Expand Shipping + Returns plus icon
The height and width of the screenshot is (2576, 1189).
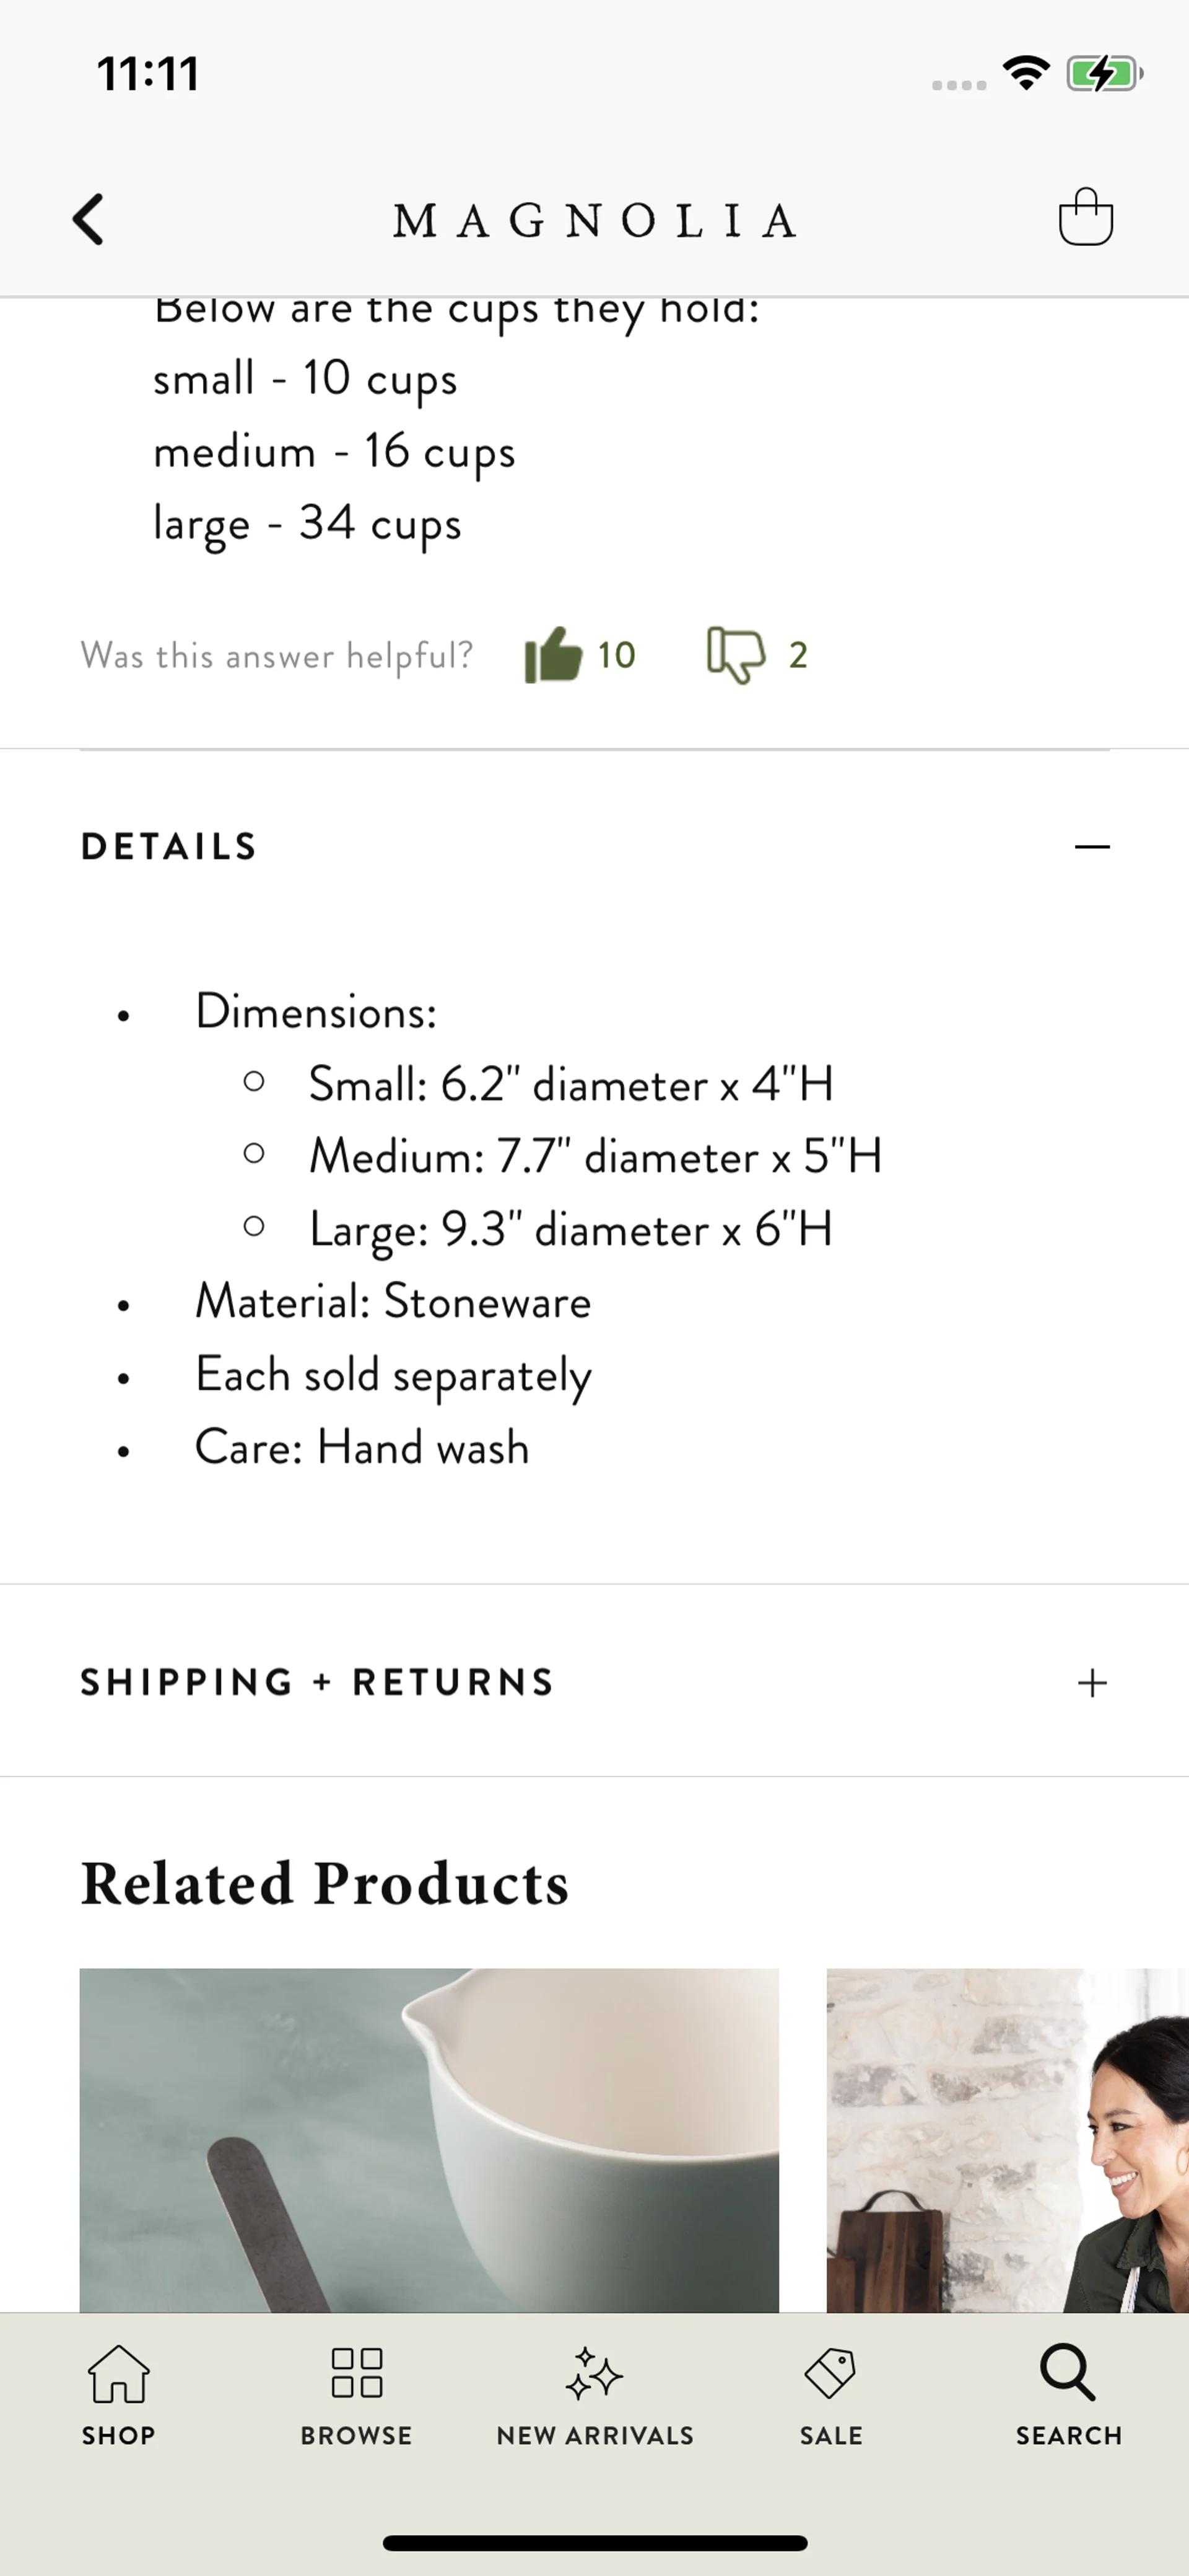coord(1092,1683)
